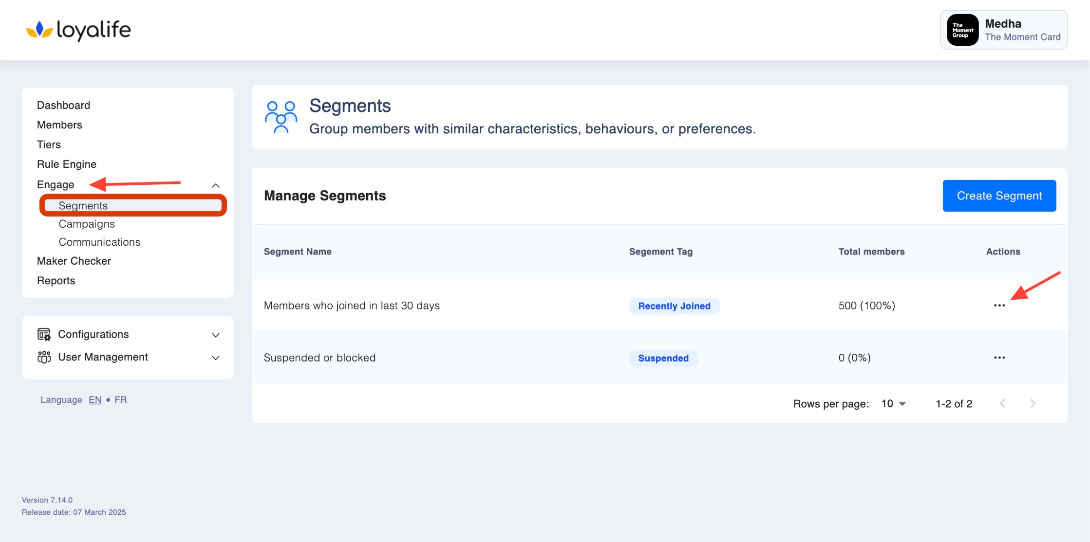1090x542 pixels.
Task: Collapse the Engage menu section
Action: coord(216,185)
